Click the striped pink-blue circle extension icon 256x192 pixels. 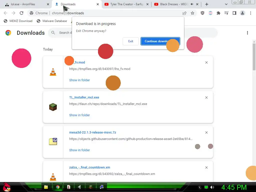[210, 13]
